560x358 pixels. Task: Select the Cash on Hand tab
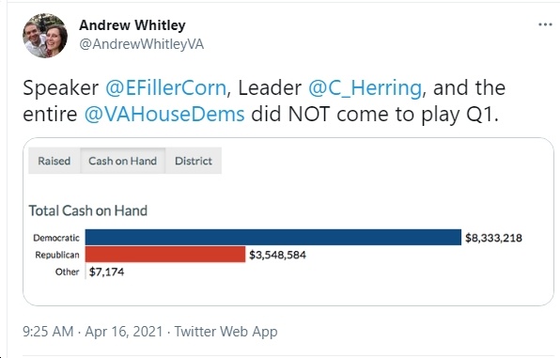(122, 161)
